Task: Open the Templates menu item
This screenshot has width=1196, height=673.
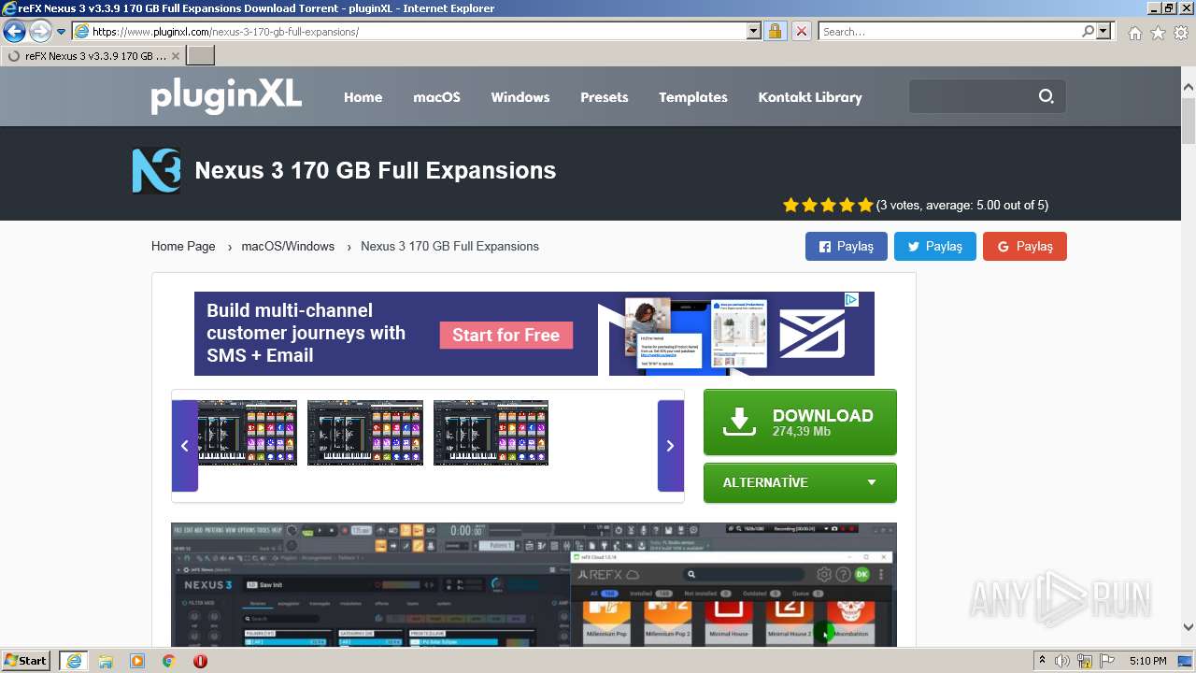Action: pos(692,97)
